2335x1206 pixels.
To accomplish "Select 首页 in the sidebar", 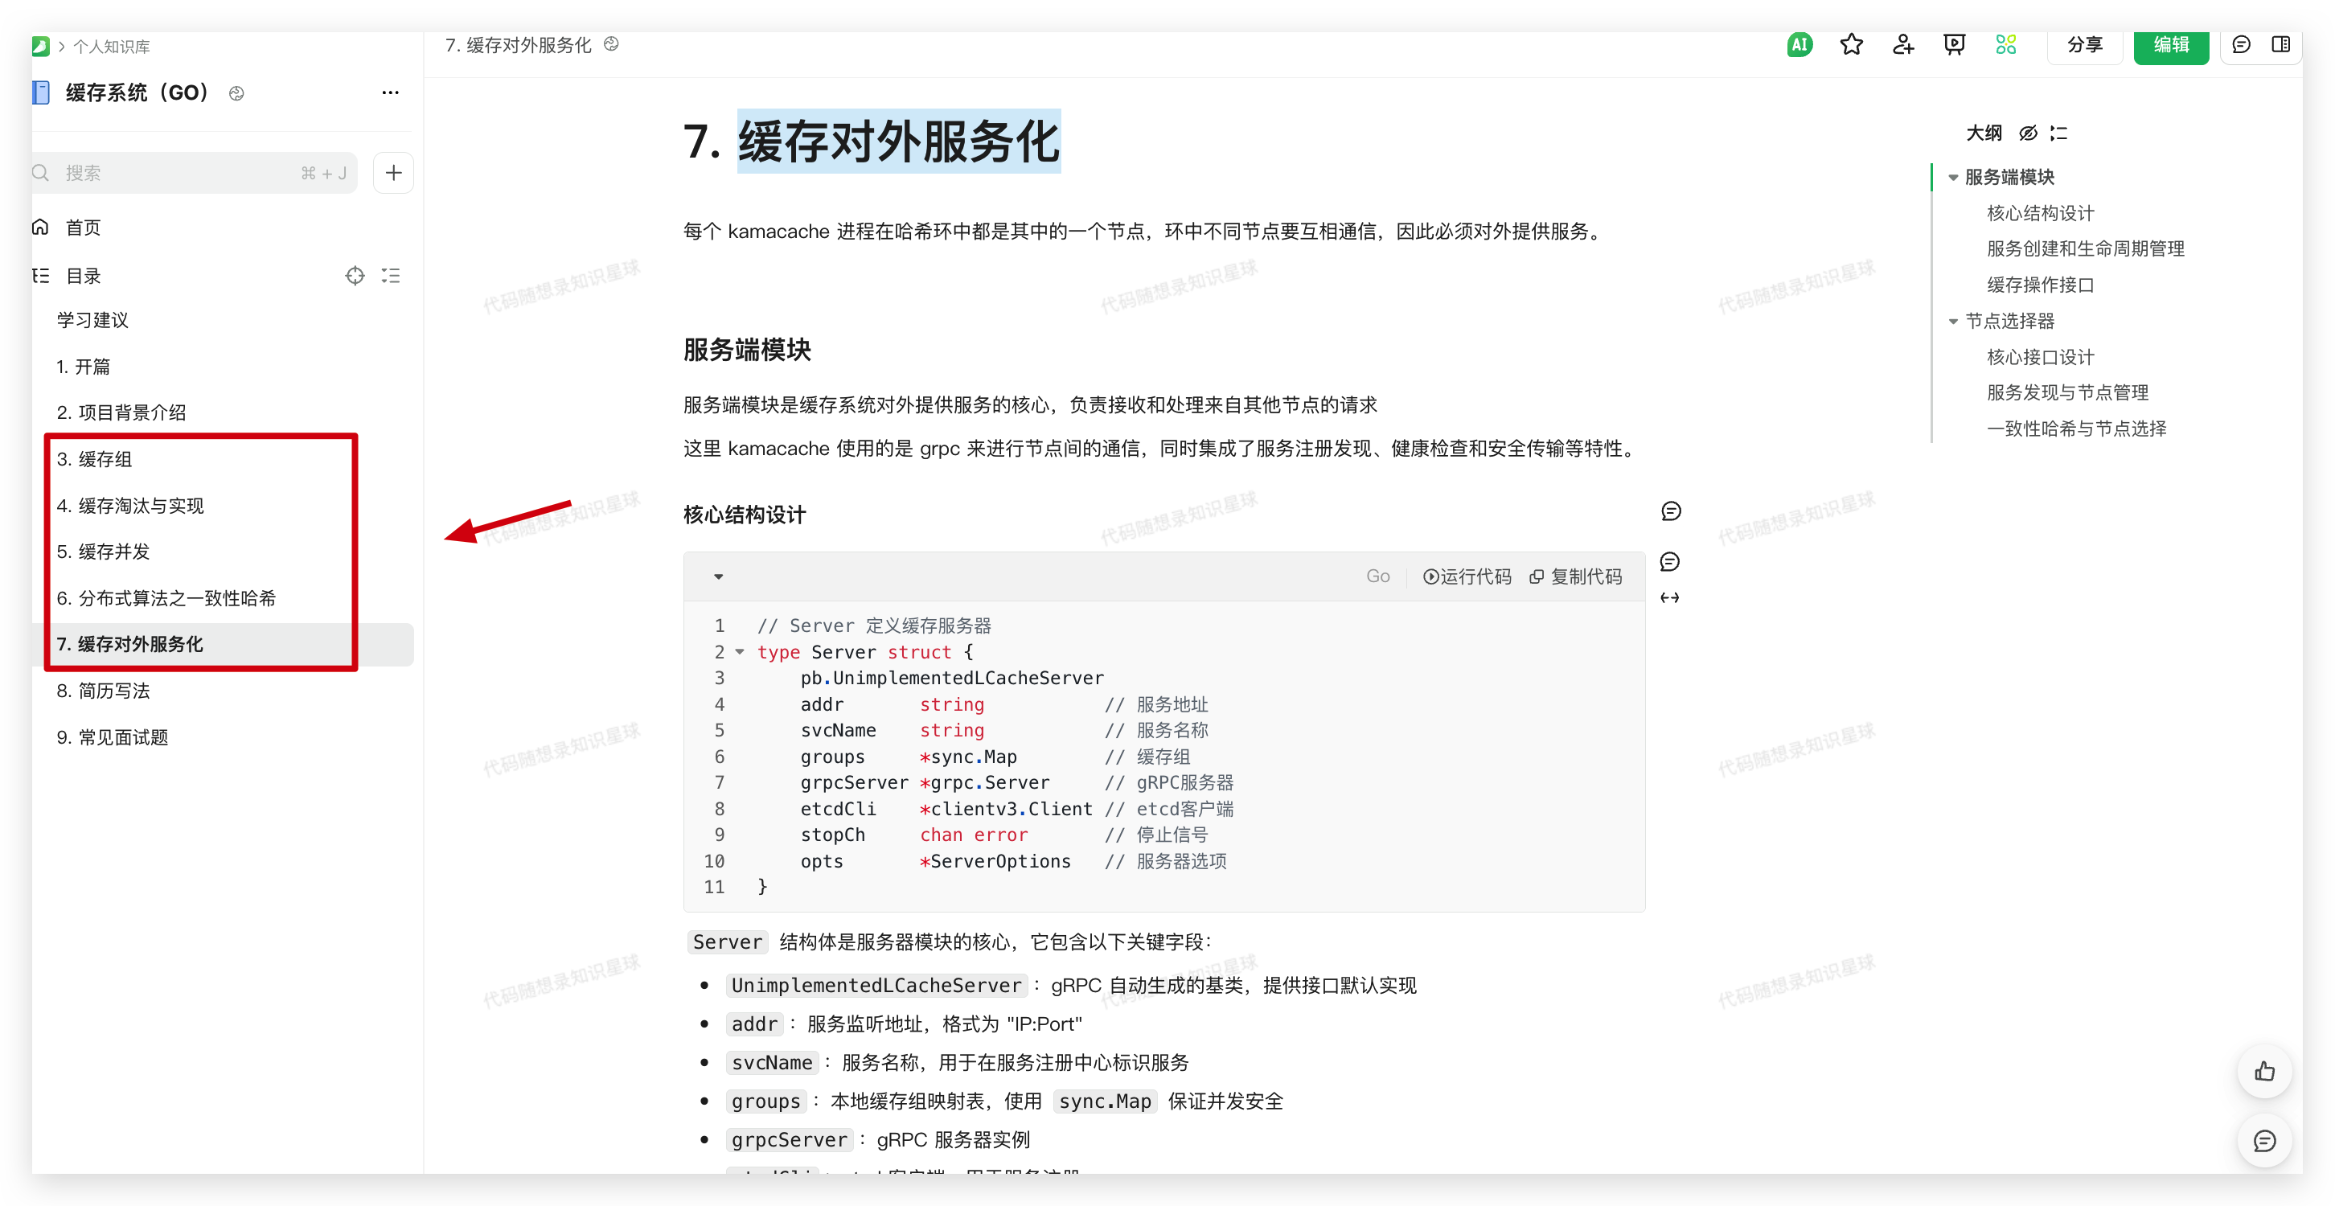I will 83,228.
